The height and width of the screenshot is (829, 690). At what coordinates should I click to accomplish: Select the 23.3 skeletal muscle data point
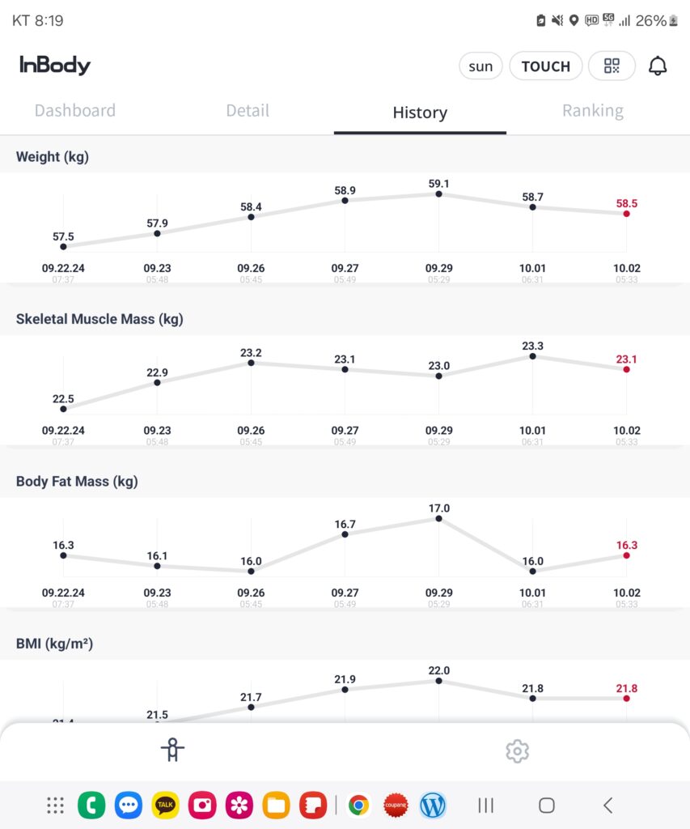point(532,356)
